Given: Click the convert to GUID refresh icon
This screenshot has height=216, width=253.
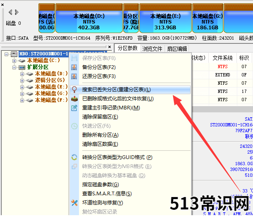Looking at the screenshot, I should coord(74,157).
